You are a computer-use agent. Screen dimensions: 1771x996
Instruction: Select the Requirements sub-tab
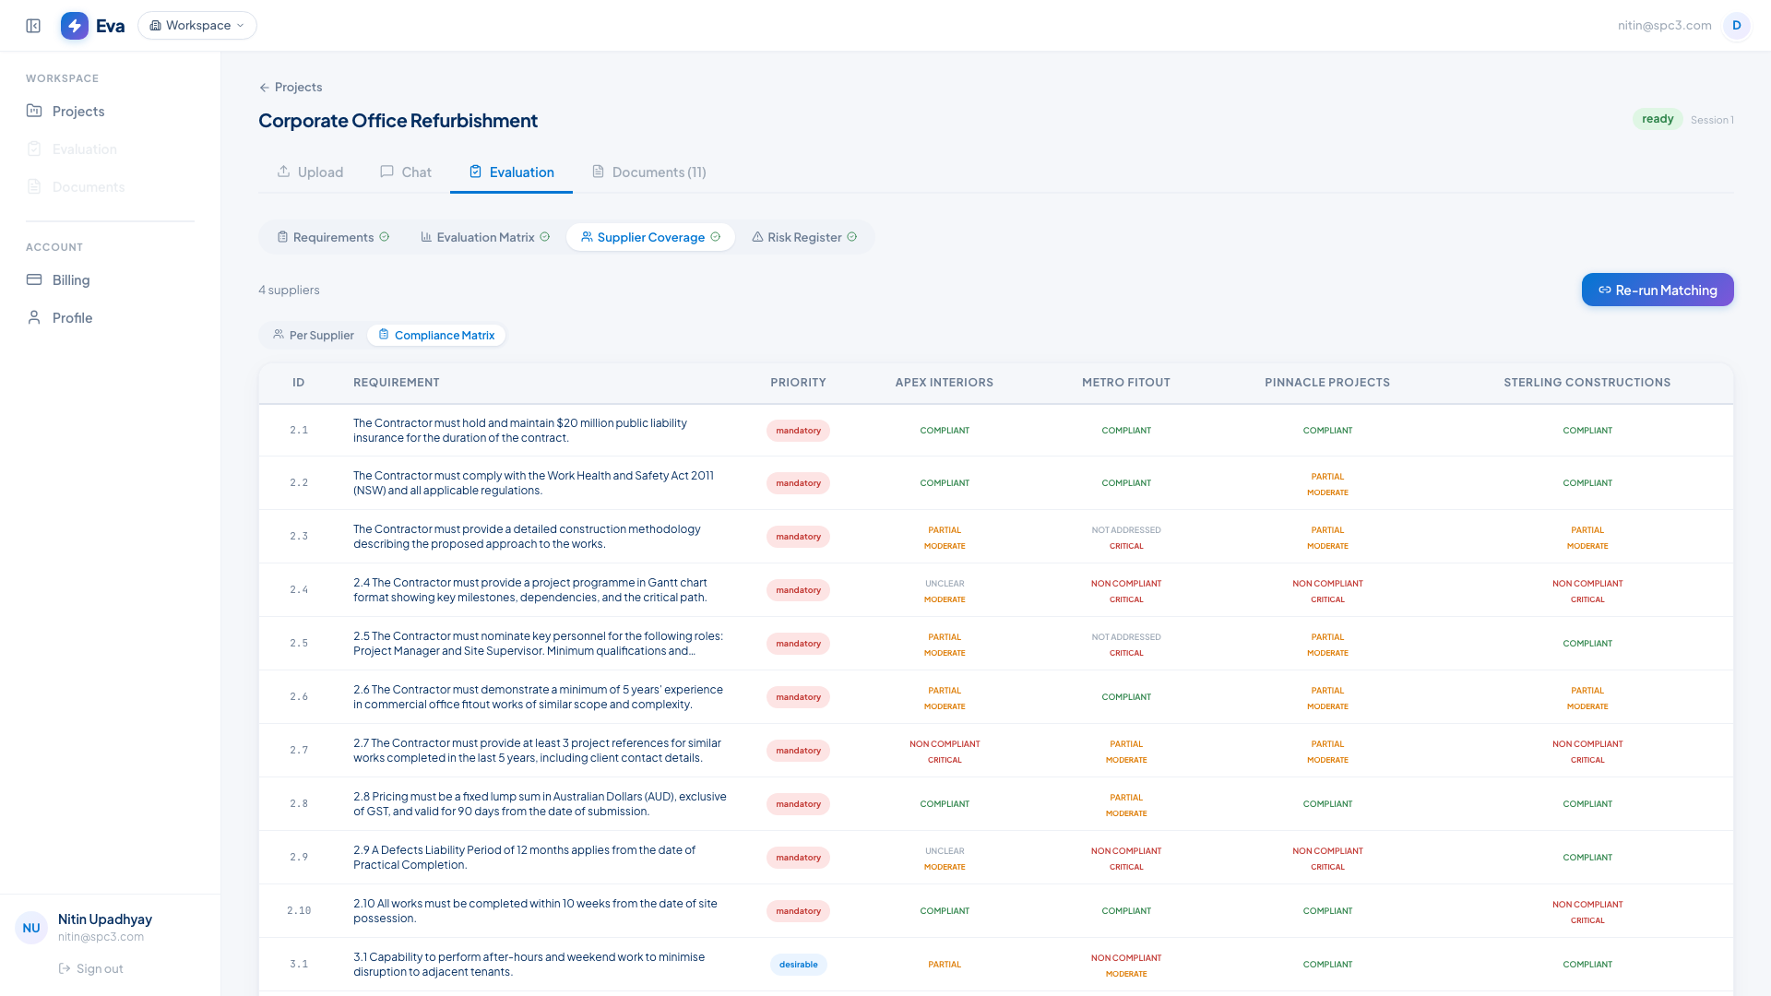pos(333,238)
